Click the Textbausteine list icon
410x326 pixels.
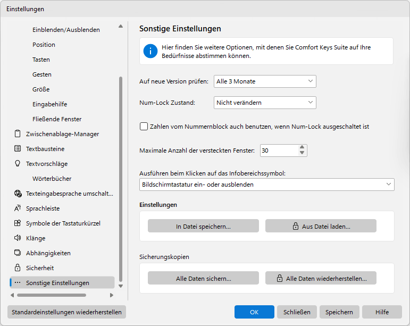coord(18,149)
